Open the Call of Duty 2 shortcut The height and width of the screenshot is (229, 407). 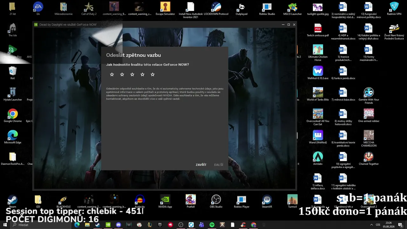pyautogui.click(x=89, y=9)
